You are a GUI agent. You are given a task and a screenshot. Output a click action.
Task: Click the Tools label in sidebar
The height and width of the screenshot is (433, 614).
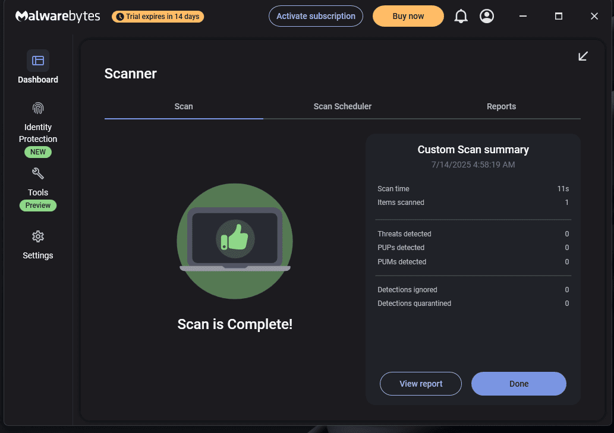point(38,192)
